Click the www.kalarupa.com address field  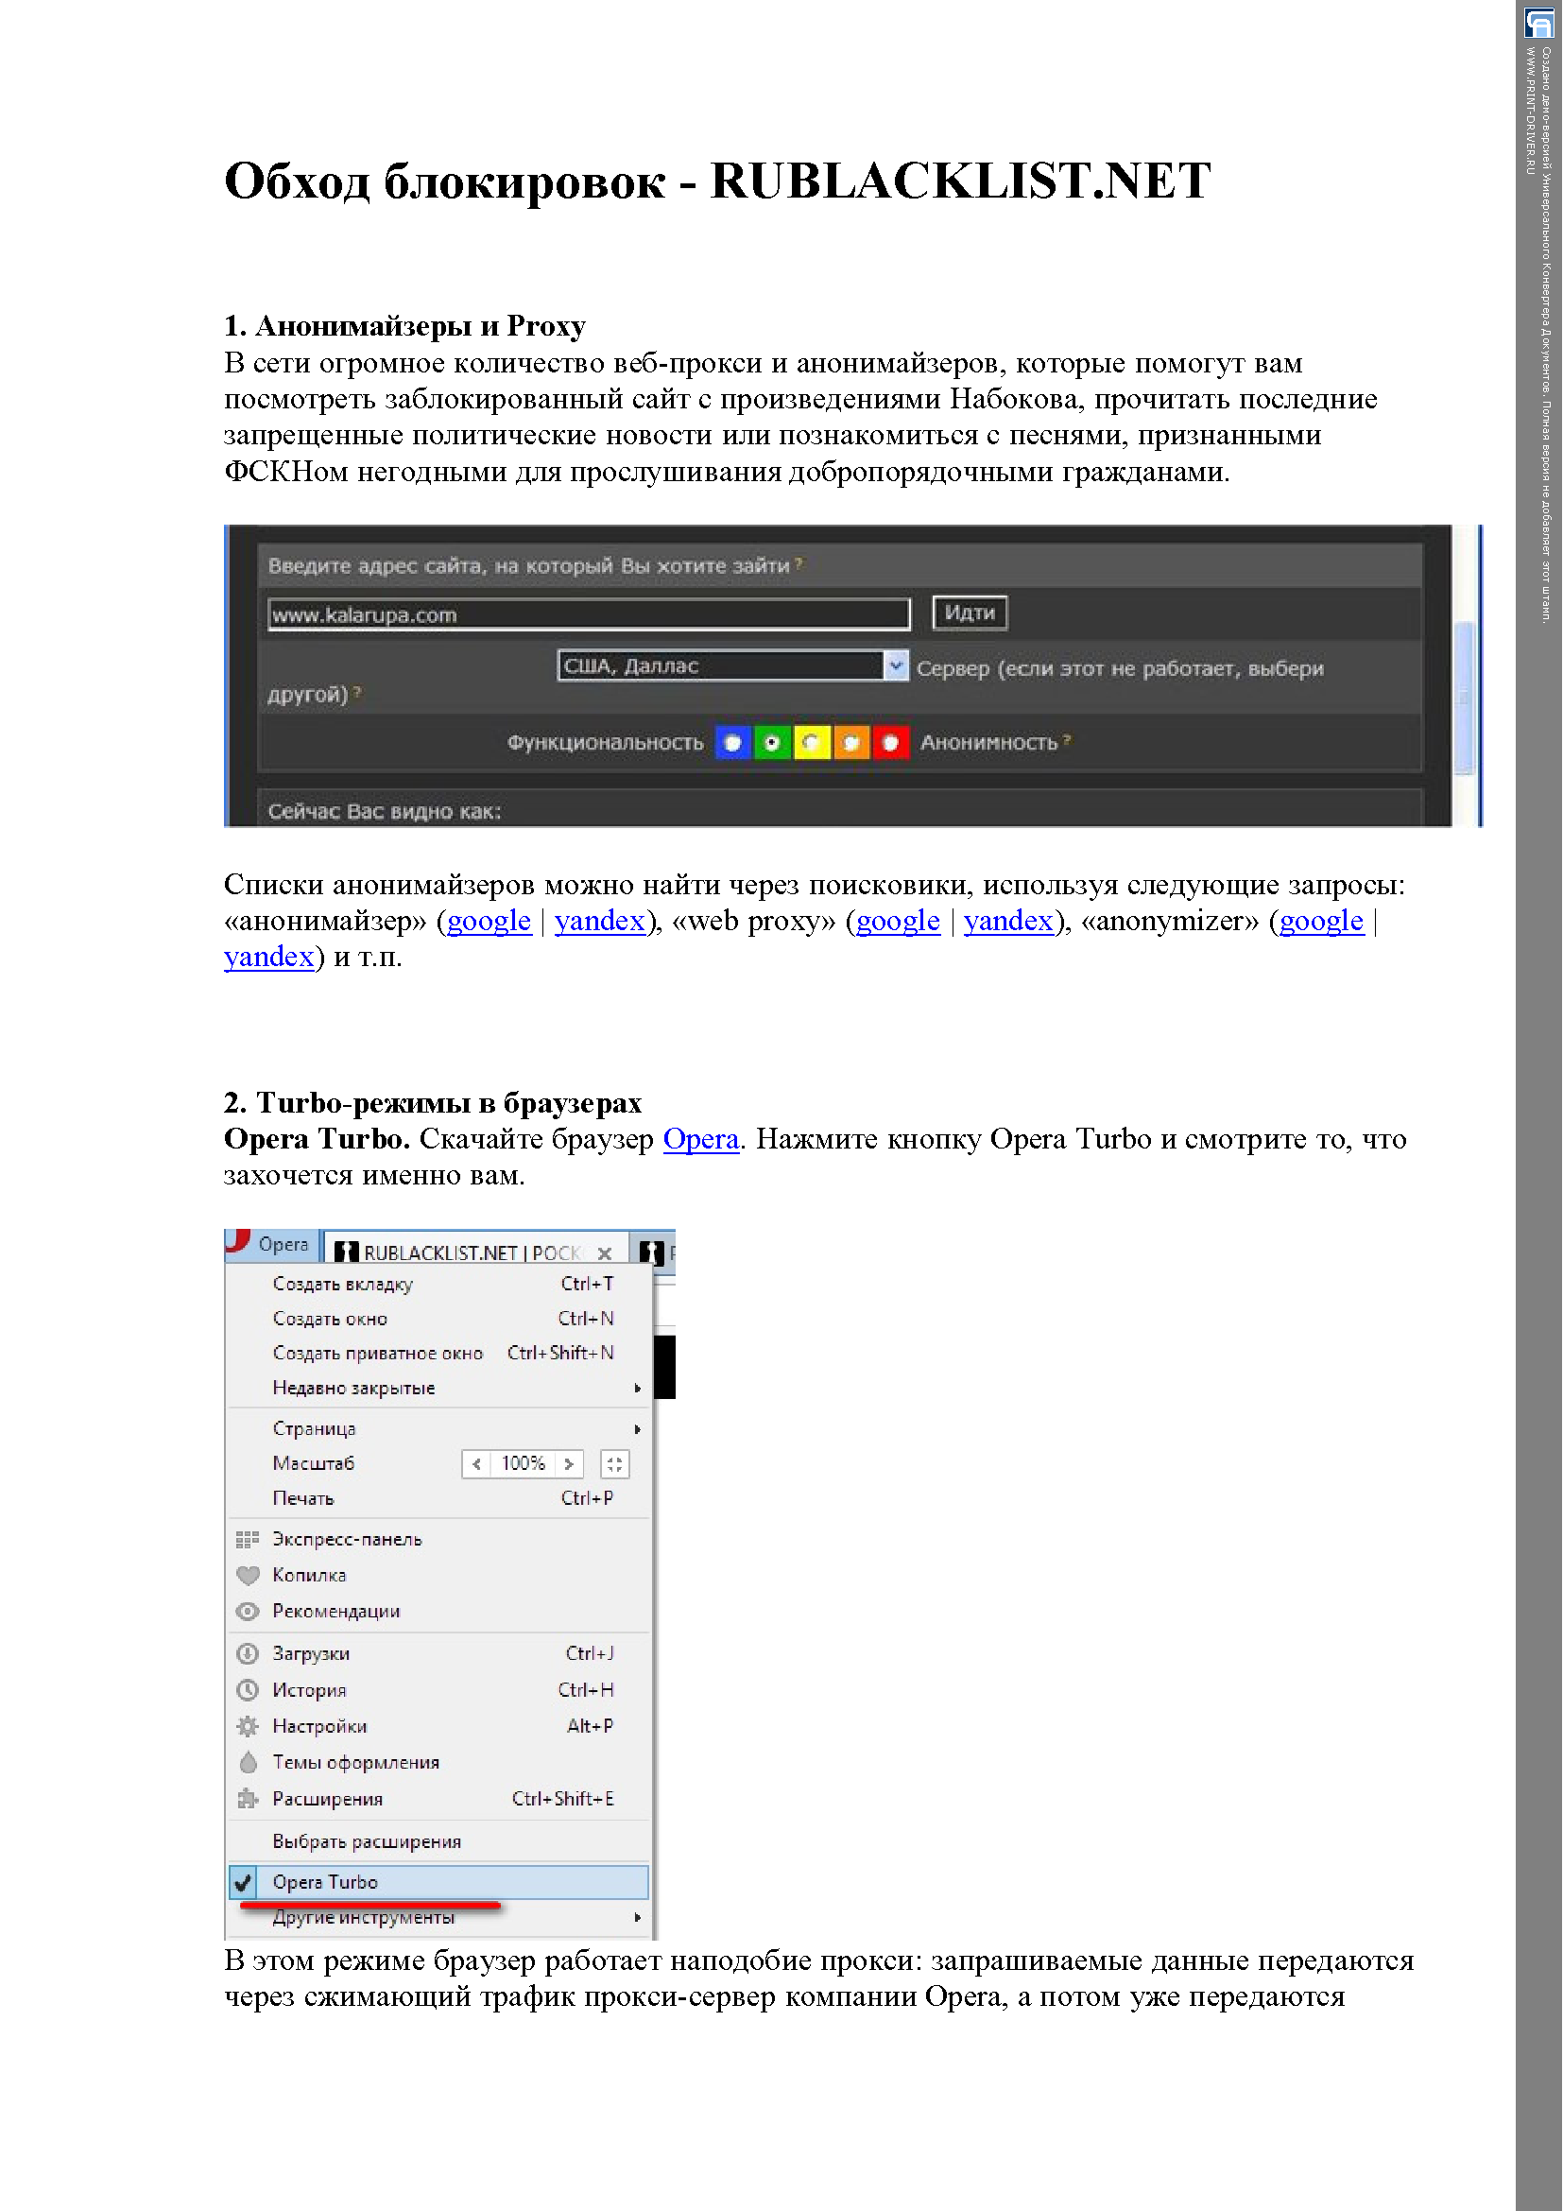(x=589, y=615)
